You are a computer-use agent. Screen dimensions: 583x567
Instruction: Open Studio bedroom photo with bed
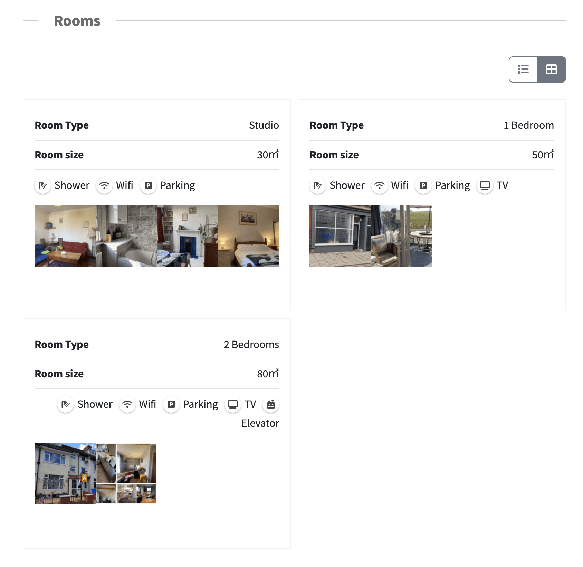click(x=248, y=236)
